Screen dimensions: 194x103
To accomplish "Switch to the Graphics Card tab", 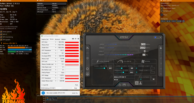I will pyautogui.click(x=45, y=39).
